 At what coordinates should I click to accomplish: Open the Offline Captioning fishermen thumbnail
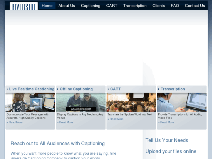(x=80, y=102)
